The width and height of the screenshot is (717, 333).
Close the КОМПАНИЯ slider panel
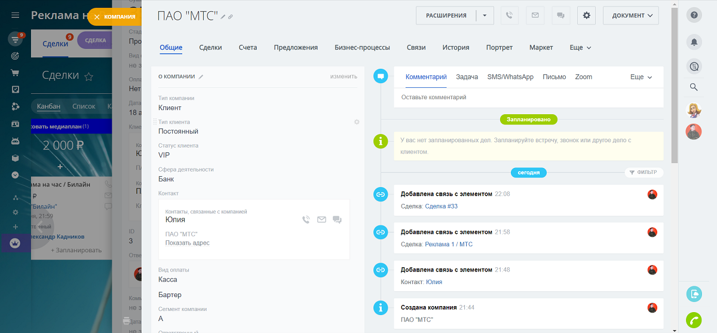[x=97, y=17]
